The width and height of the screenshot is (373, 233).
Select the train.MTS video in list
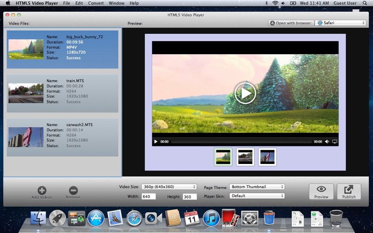[x=63, y=93]
